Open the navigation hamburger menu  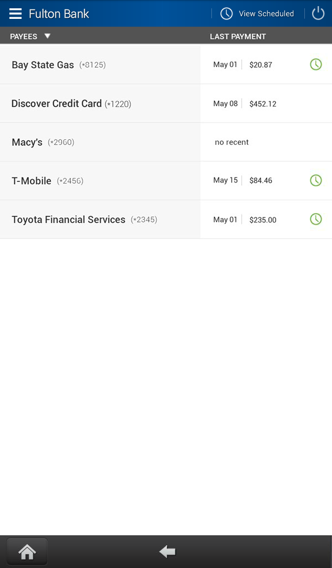click(x=15, y=13)
